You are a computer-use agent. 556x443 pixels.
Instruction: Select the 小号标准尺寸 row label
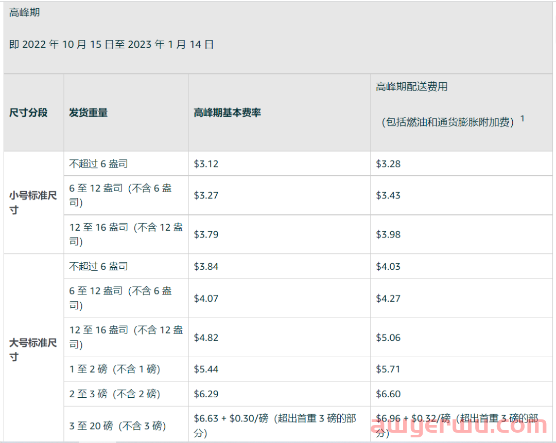33,202
